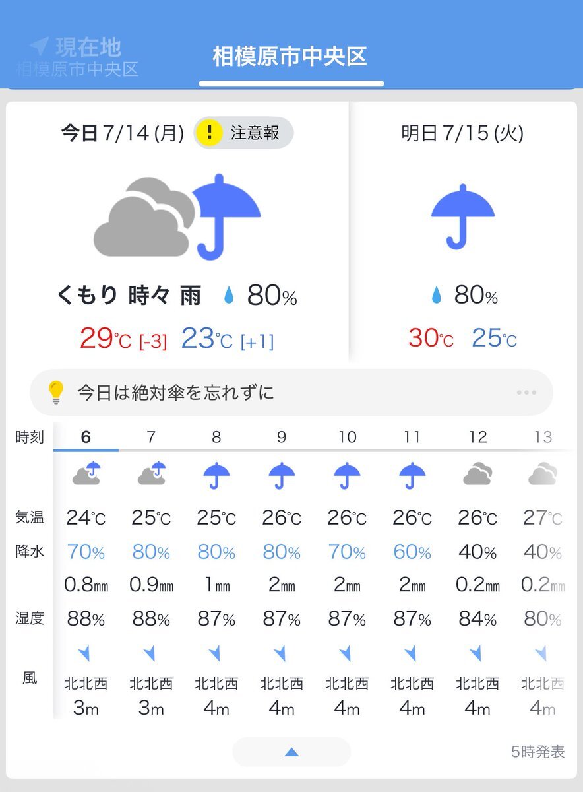Collapse hourly forecast with the up arrow
This screenshot has height=792, width=583.
coord(291,752)
